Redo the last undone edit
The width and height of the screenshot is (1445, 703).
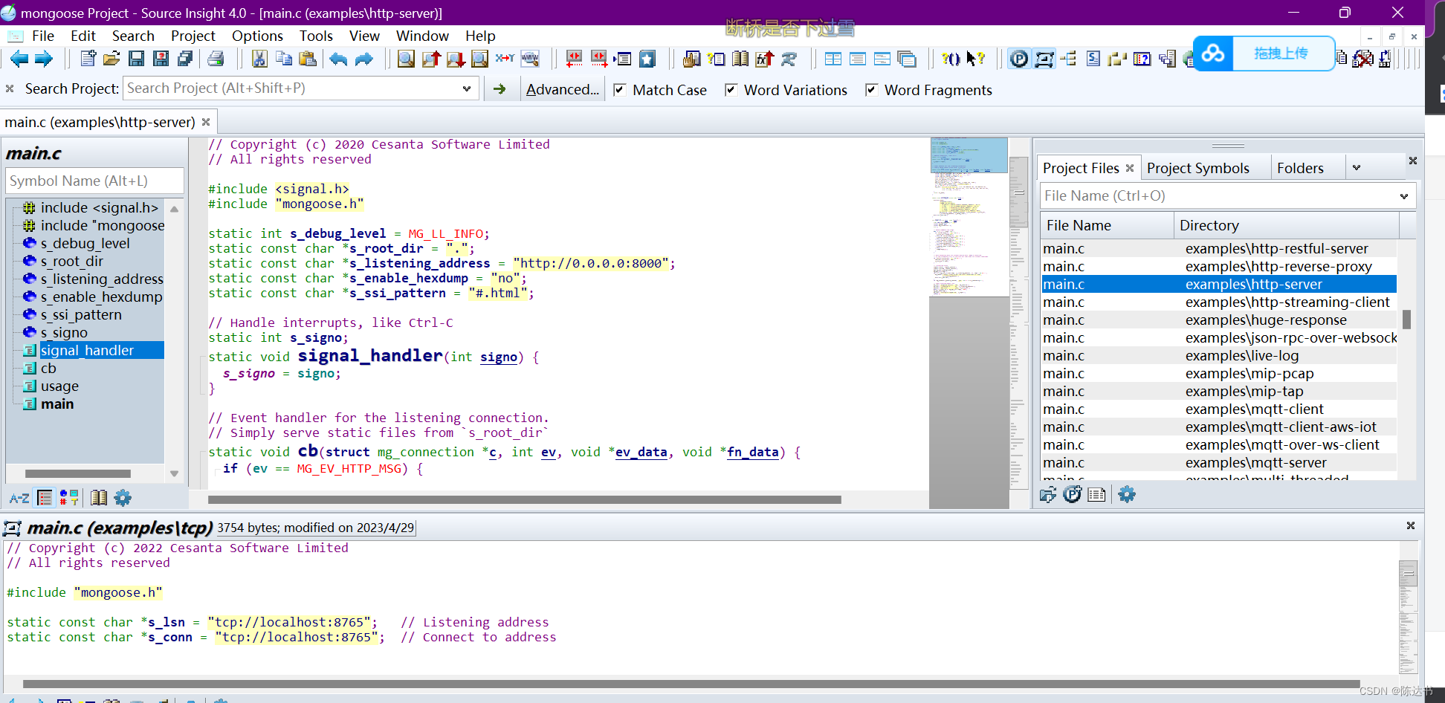pos(363,59)
